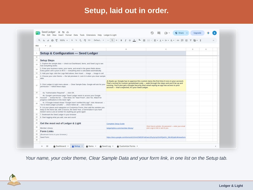Open the Ledger & Light custom menu
The image size is (253, 190).
[x=110, y=35]
